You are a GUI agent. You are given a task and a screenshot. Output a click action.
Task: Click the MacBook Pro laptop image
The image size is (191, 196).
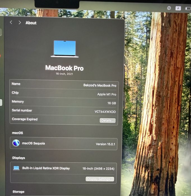65,49
